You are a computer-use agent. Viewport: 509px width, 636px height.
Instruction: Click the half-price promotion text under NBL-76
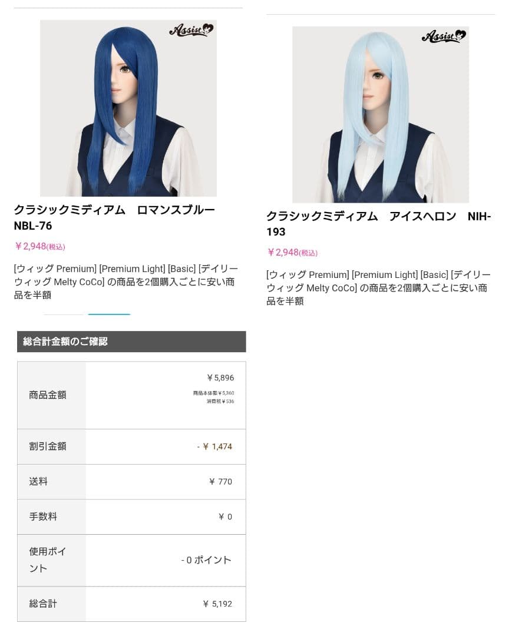coord(126,282)
